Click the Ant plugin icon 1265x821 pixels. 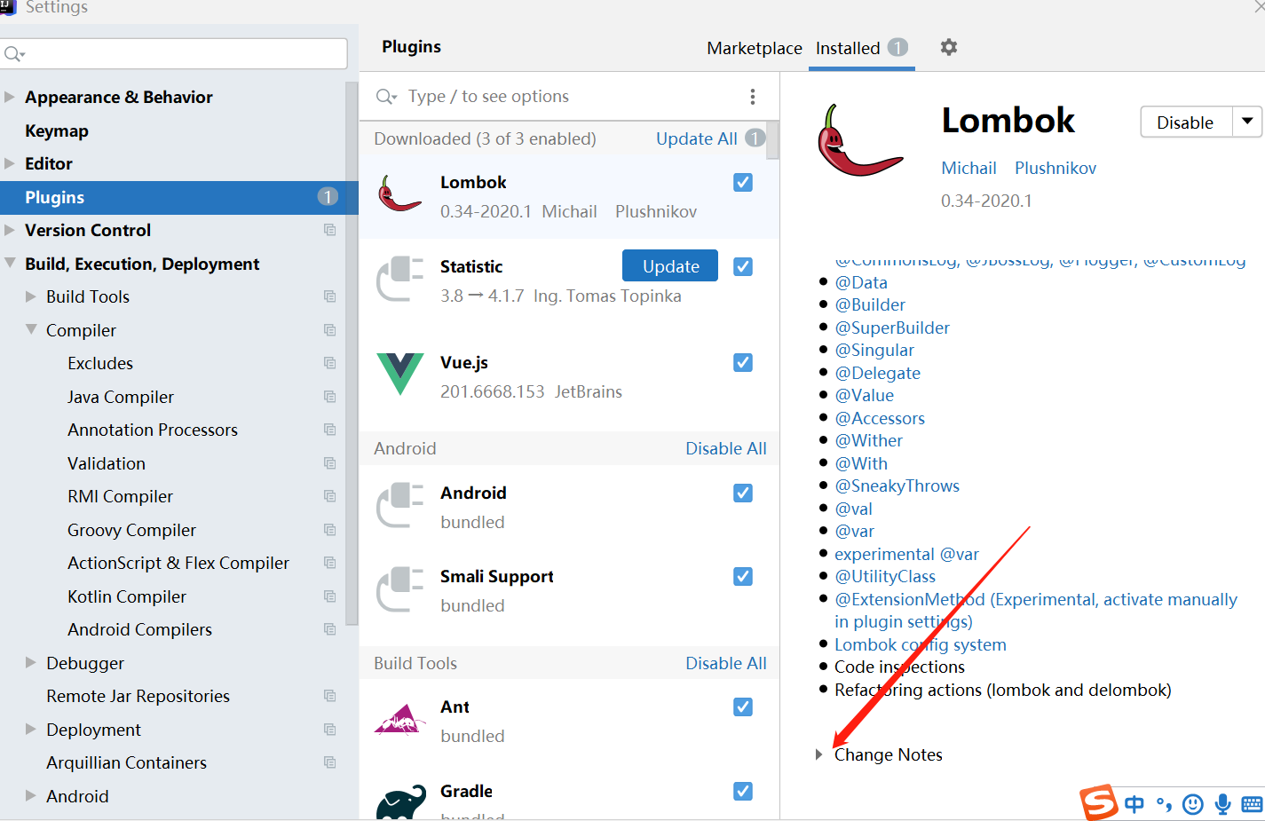click(399, 720)
